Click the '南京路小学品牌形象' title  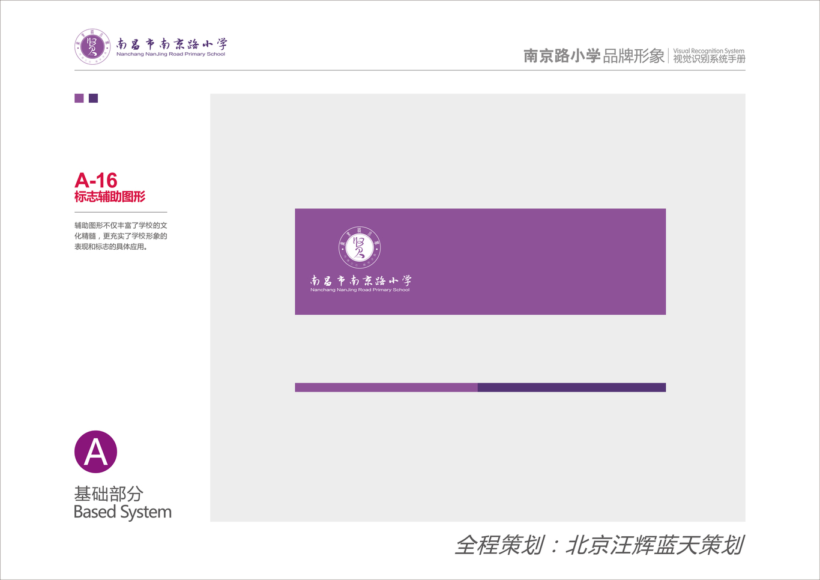pyautogui.click(x=594, y=56)
